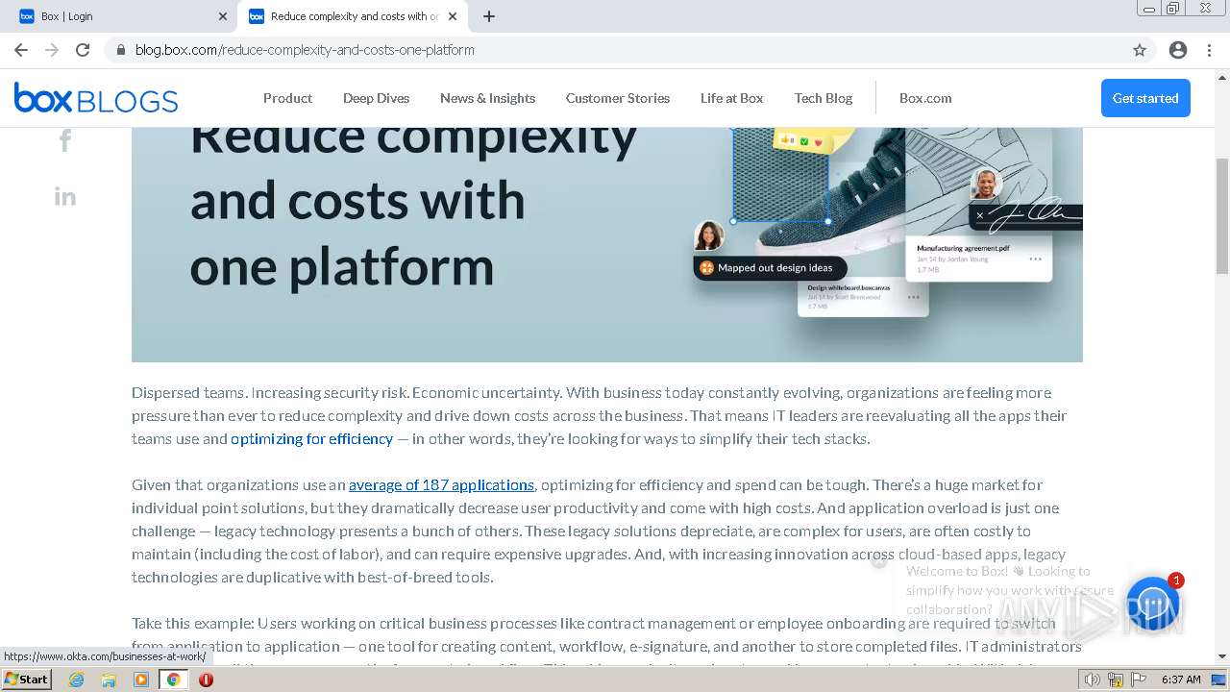This screenshot has height=692, width=1230.
Task: Open the optimizing for efficiency link
Action: pos(311,439)
